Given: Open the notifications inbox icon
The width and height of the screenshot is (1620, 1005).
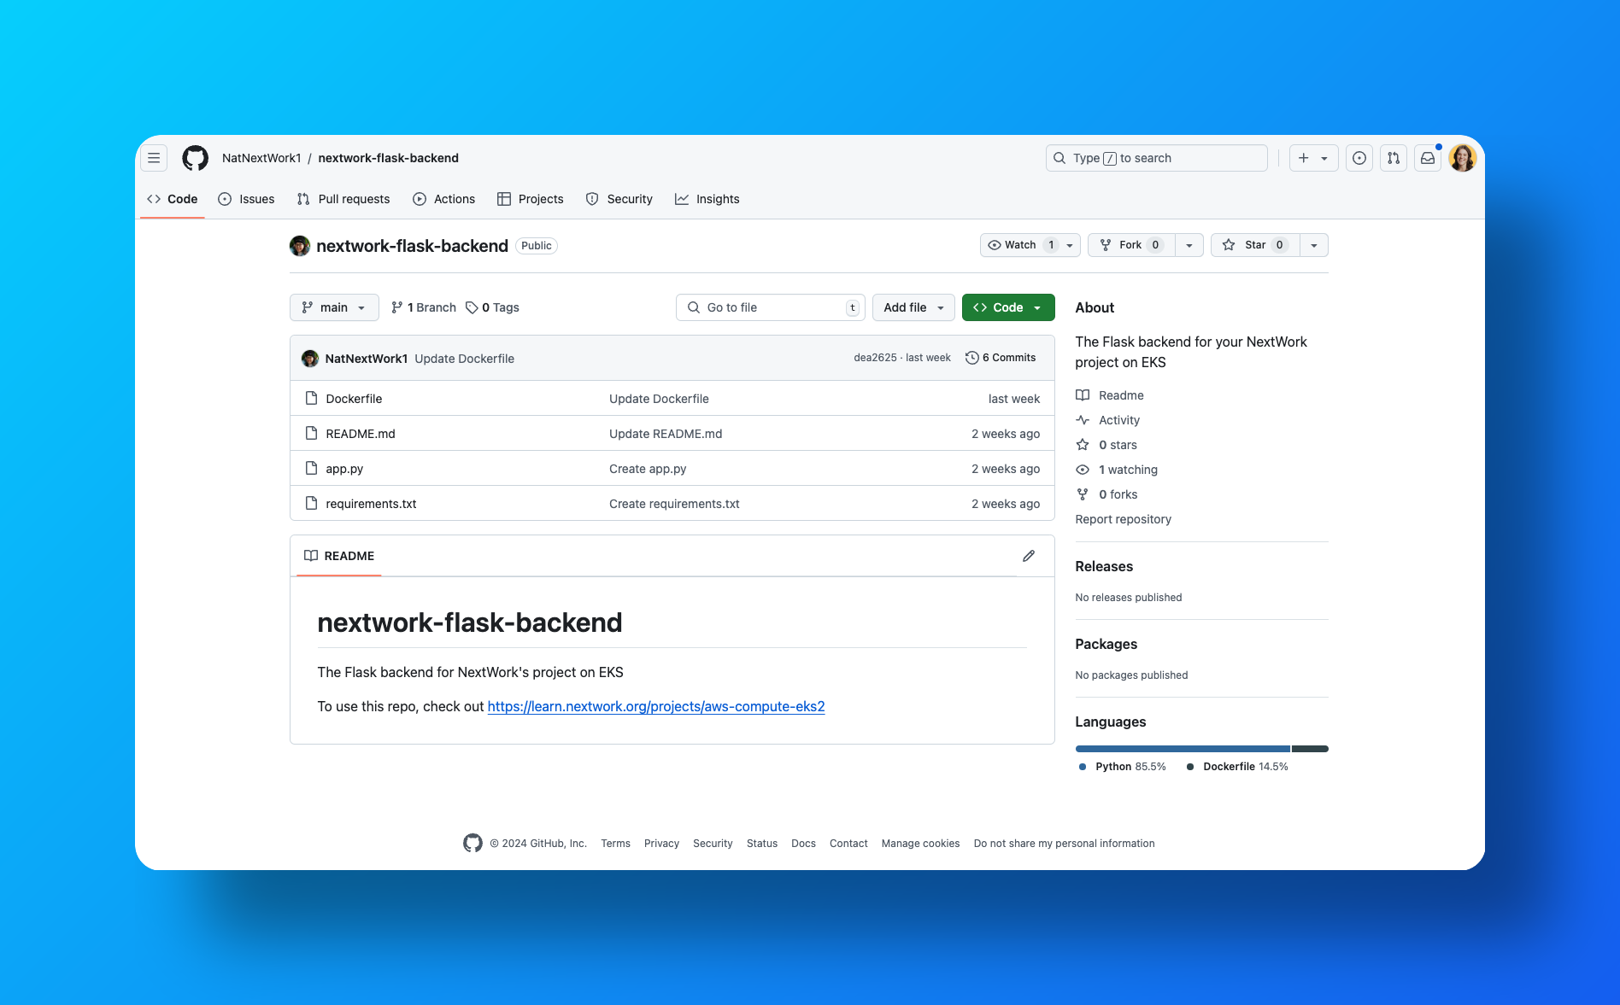Looking at the screenshot, I should point(1428,158).
